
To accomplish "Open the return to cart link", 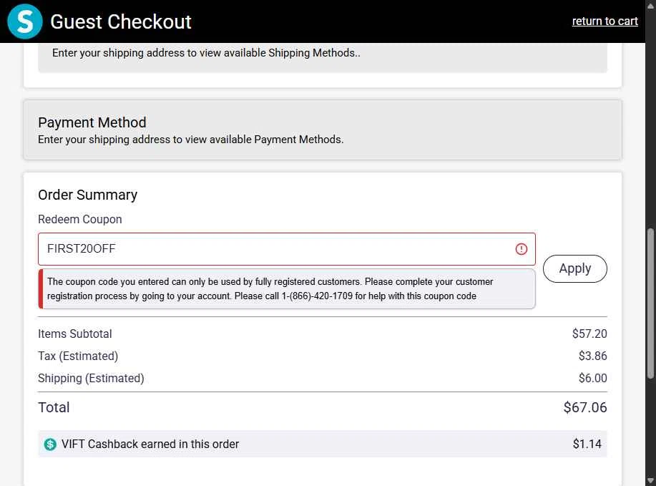I will 604,21.
